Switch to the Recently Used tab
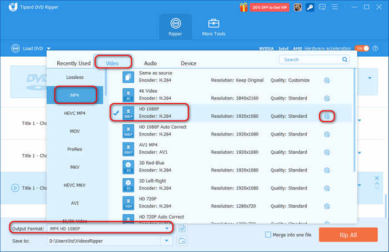389x252 pixels. click(x=74, y=63)
